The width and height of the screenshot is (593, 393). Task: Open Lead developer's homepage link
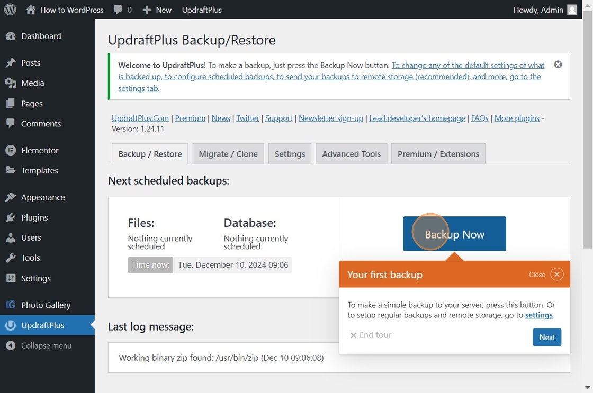click(x=417, y=118)
